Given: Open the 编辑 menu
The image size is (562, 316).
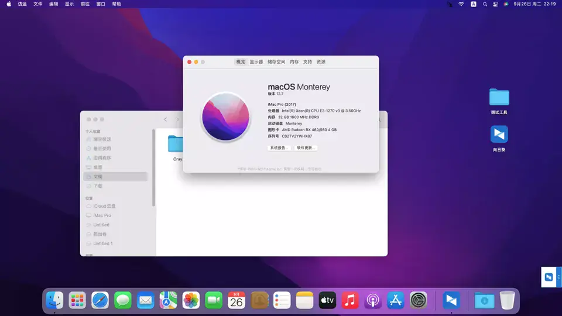Looking at the screenshot, I should point(53,4).
